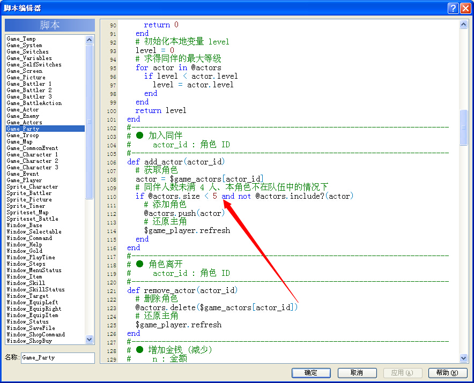The height and width of the screenshot is (383, 474).
Task: Click the script list scroll up arrow
Action: [89, 40]
